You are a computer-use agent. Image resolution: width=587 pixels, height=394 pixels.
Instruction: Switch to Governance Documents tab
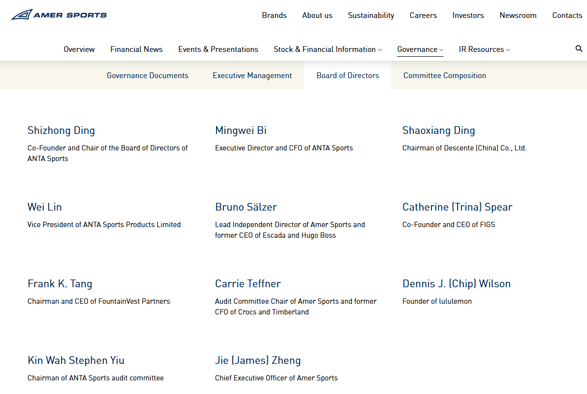click(147, 75)
